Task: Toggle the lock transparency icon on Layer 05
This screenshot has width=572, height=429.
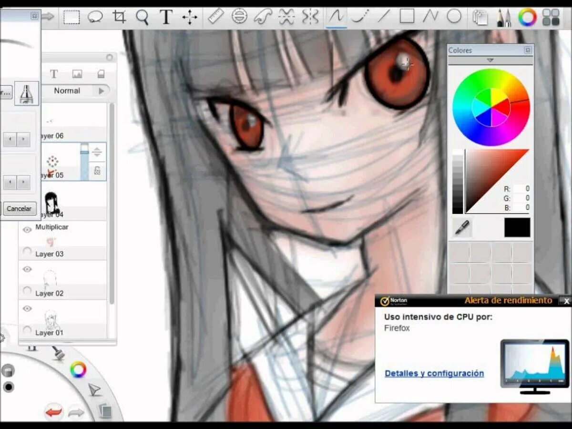Action: pos(97,170)
